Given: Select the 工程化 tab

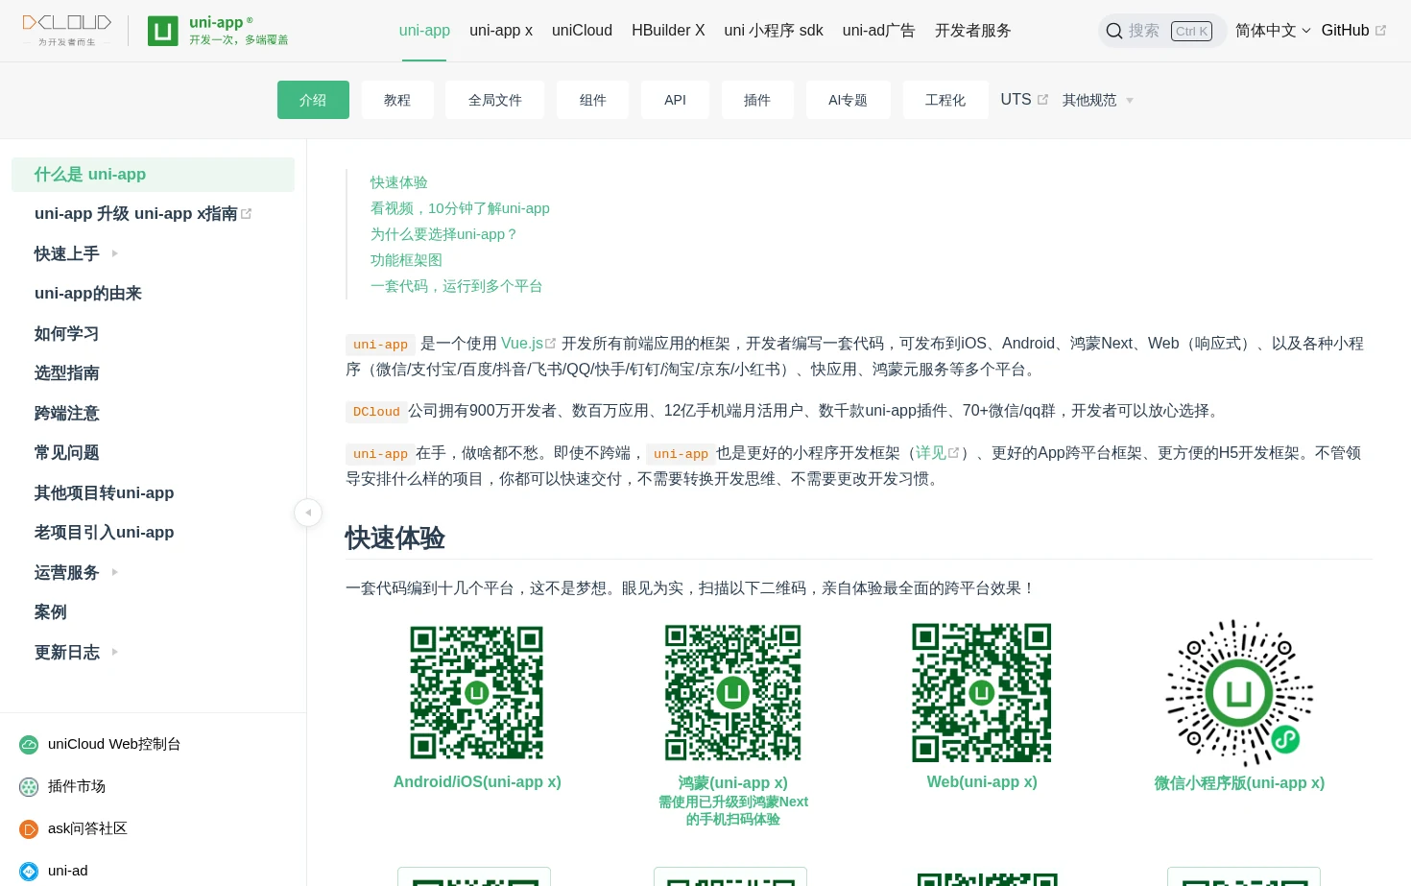Looking at the screenshot, I should pos(945,100).
